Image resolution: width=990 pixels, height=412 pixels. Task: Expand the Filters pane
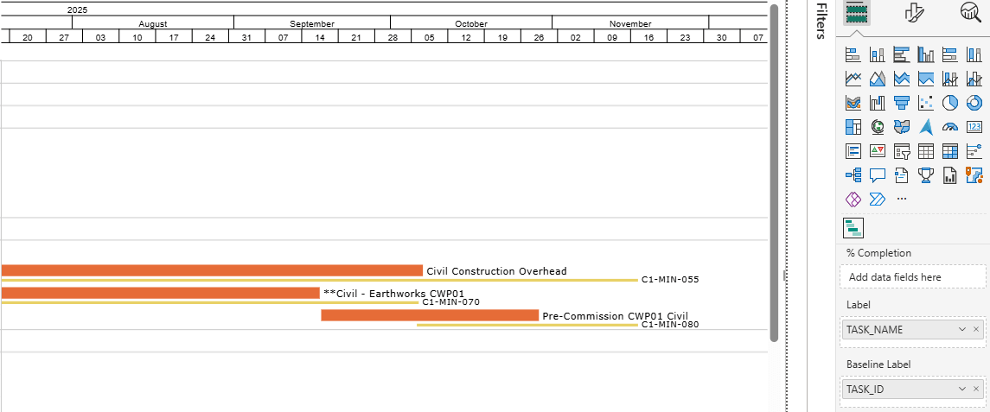821,21
